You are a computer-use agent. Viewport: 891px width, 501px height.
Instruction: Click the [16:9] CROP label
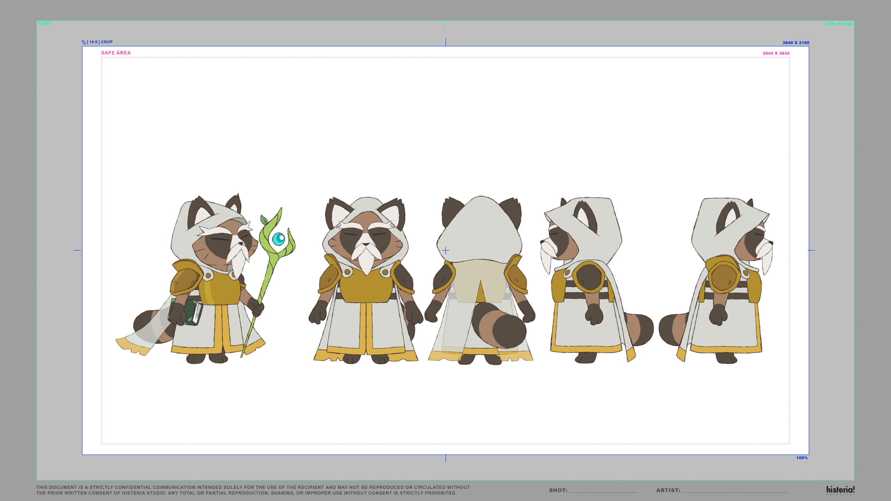coord(100,42)
